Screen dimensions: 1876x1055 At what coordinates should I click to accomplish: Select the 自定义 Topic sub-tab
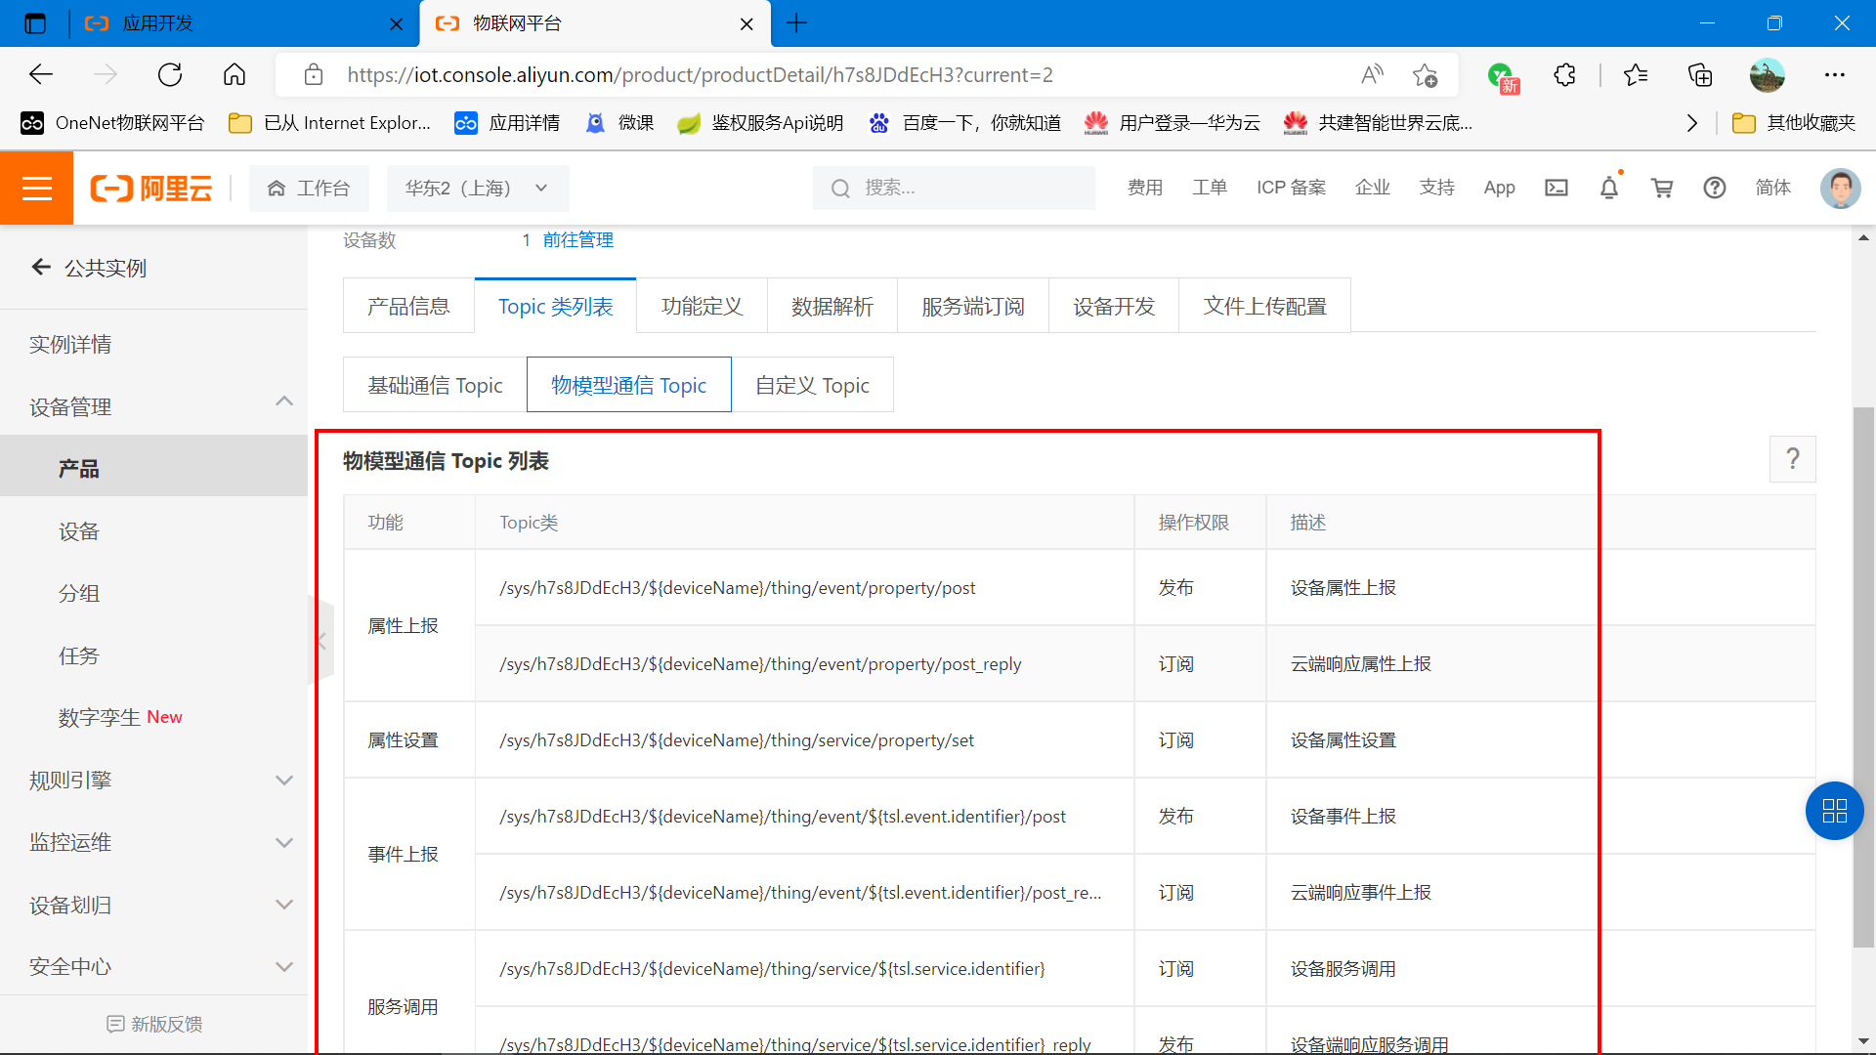[x=812, y=385]
